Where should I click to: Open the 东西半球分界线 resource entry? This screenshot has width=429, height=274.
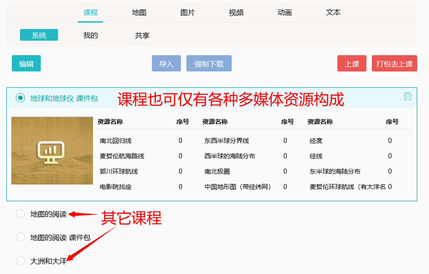(227, 141)
